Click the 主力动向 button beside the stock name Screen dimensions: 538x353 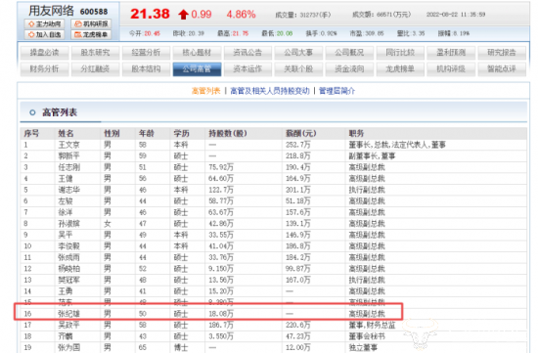(45, 23)
